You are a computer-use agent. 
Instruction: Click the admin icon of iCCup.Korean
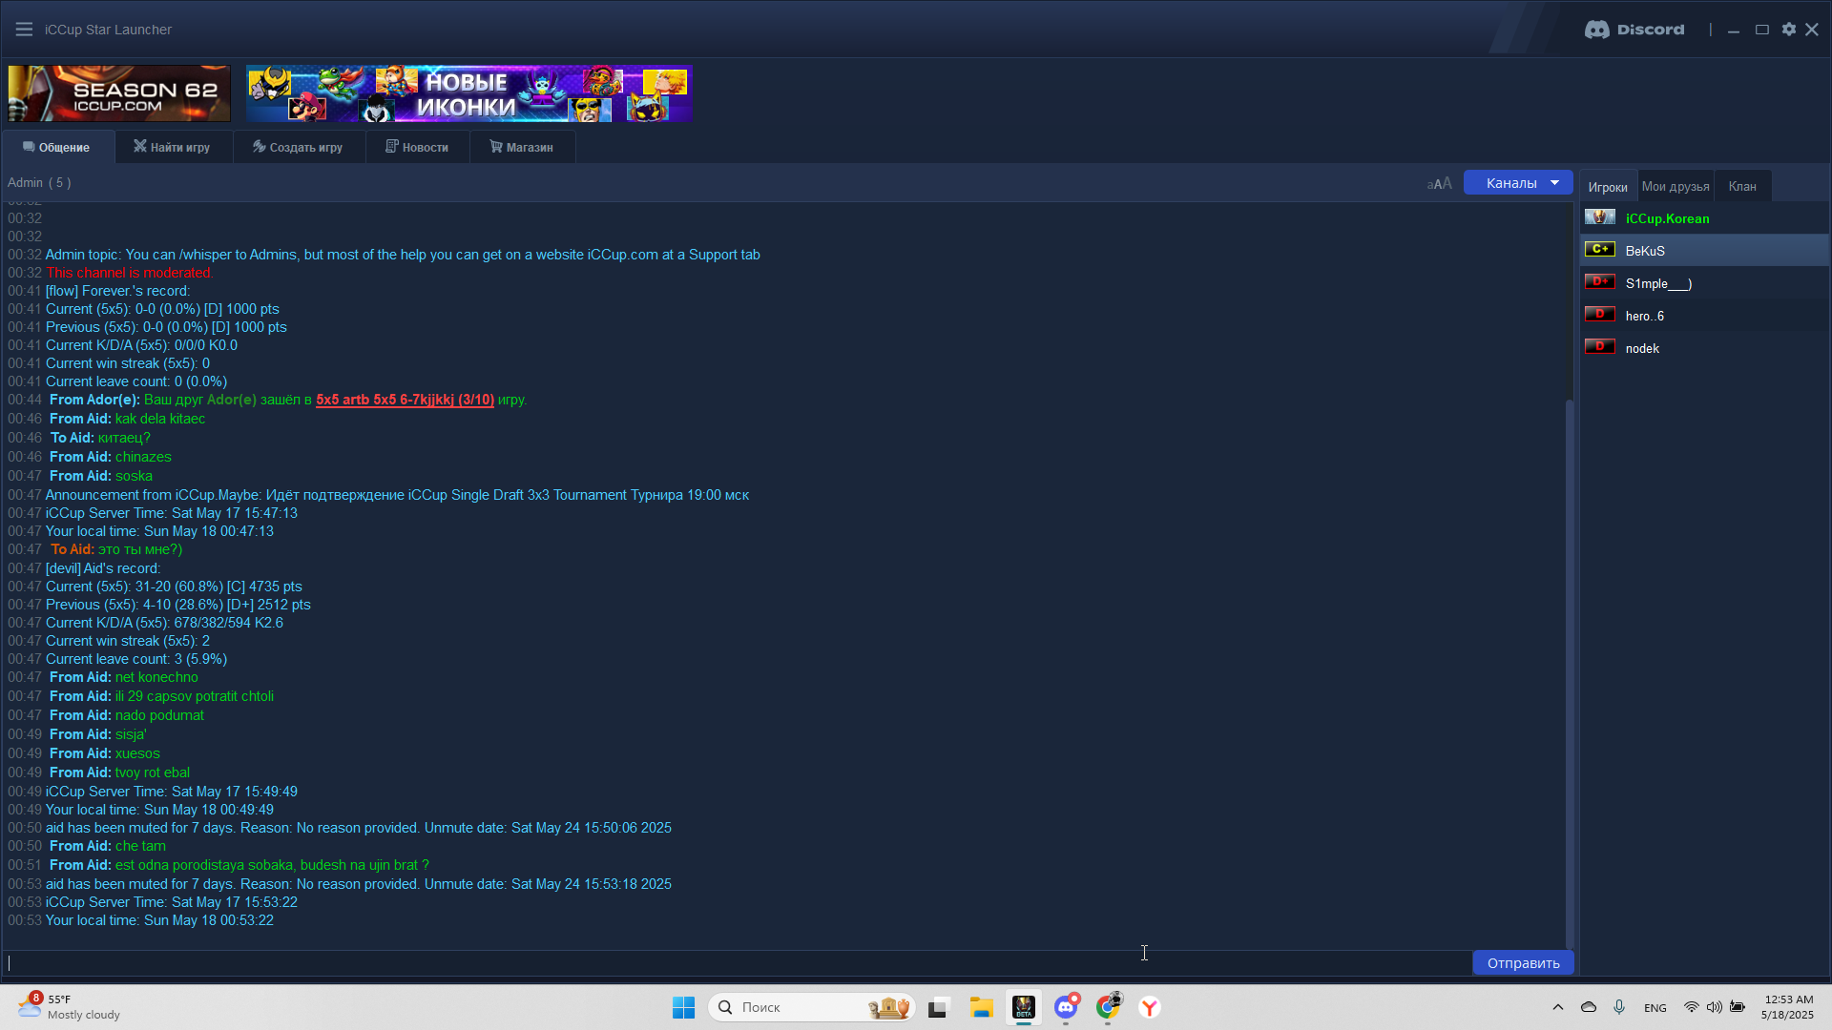[x=1600, y=217]
